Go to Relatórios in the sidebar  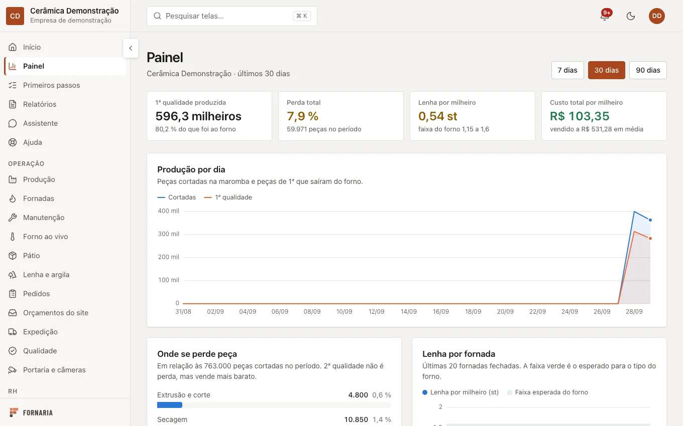point(65,104)
